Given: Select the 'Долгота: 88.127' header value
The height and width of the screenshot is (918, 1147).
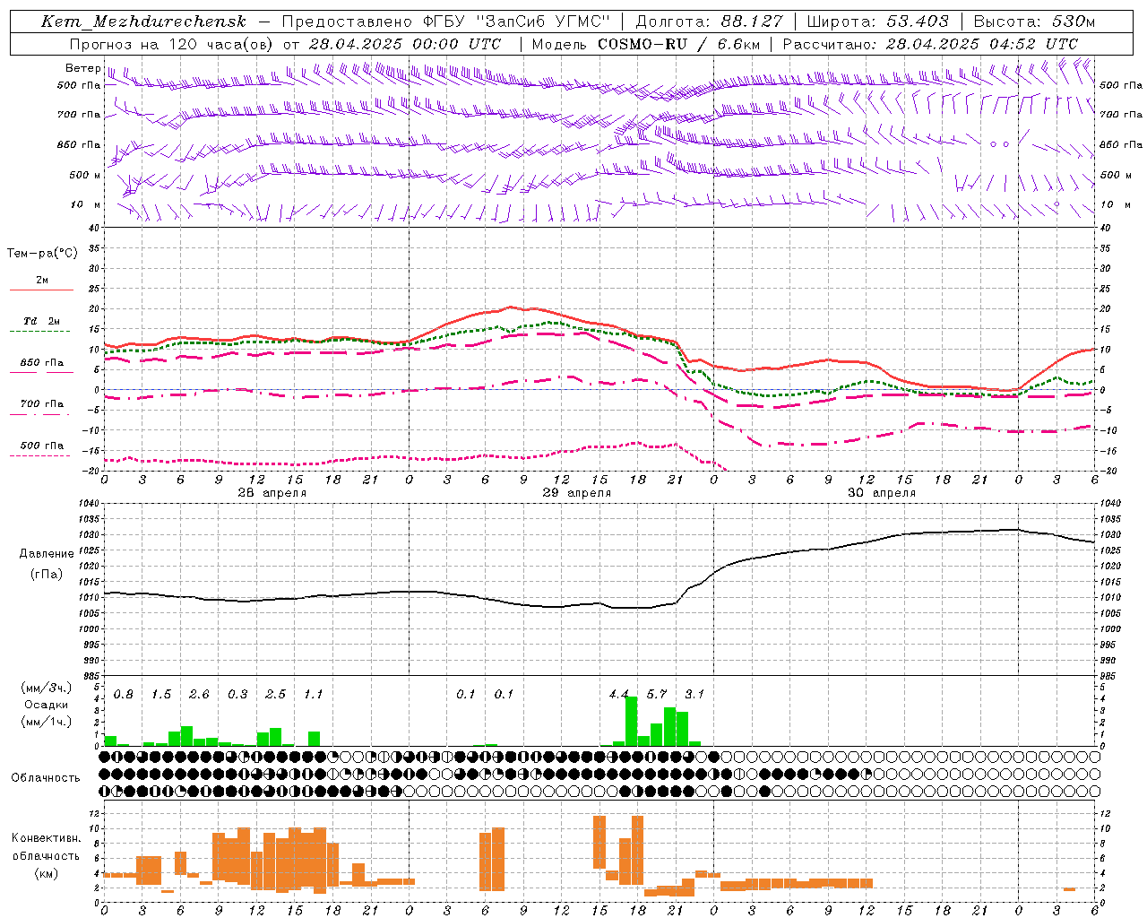Looking at the screenshot, I should tap(709, 22).
